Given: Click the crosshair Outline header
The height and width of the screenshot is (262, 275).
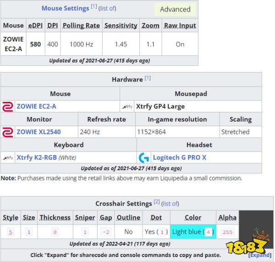Looking at the screenshot, I should tap(128, 218).
